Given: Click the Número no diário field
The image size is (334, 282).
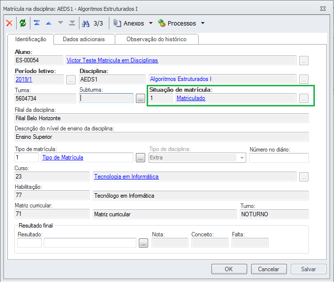Looking at the screenshot, I should 279,158.
